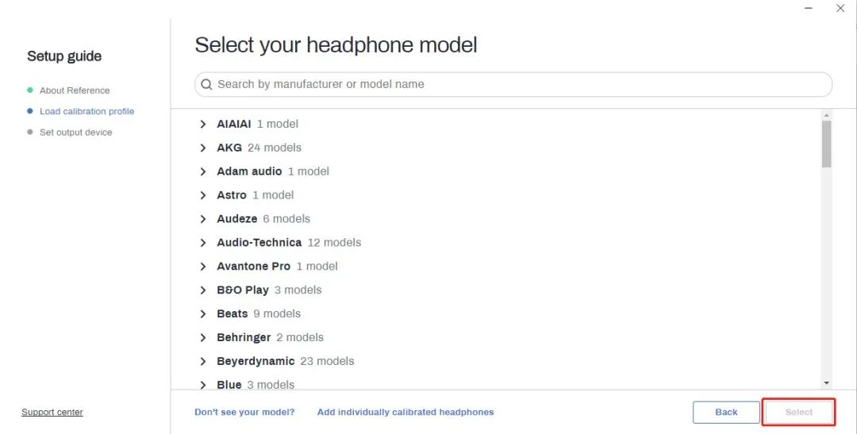Expand Audio-Technica chevron
The image size is (857, 434).
click(x=203, y=243)
